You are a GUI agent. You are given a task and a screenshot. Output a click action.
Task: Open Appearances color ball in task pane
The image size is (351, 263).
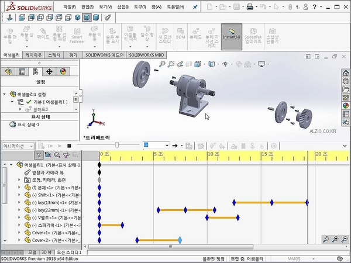(x=346, y=106)
